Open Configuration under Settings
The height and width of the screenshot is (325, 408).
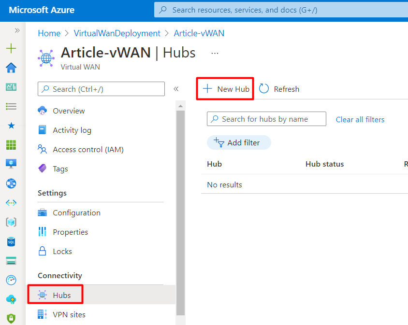click(76, 212)
